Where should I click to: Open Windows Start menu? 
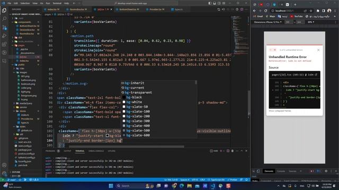pyautogui.click(x=111, y=186)
